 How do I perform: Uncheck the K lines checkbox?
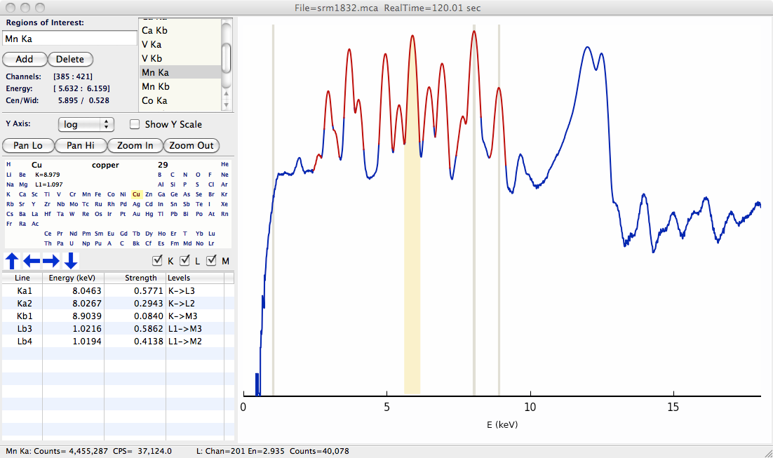pos(158,261)
